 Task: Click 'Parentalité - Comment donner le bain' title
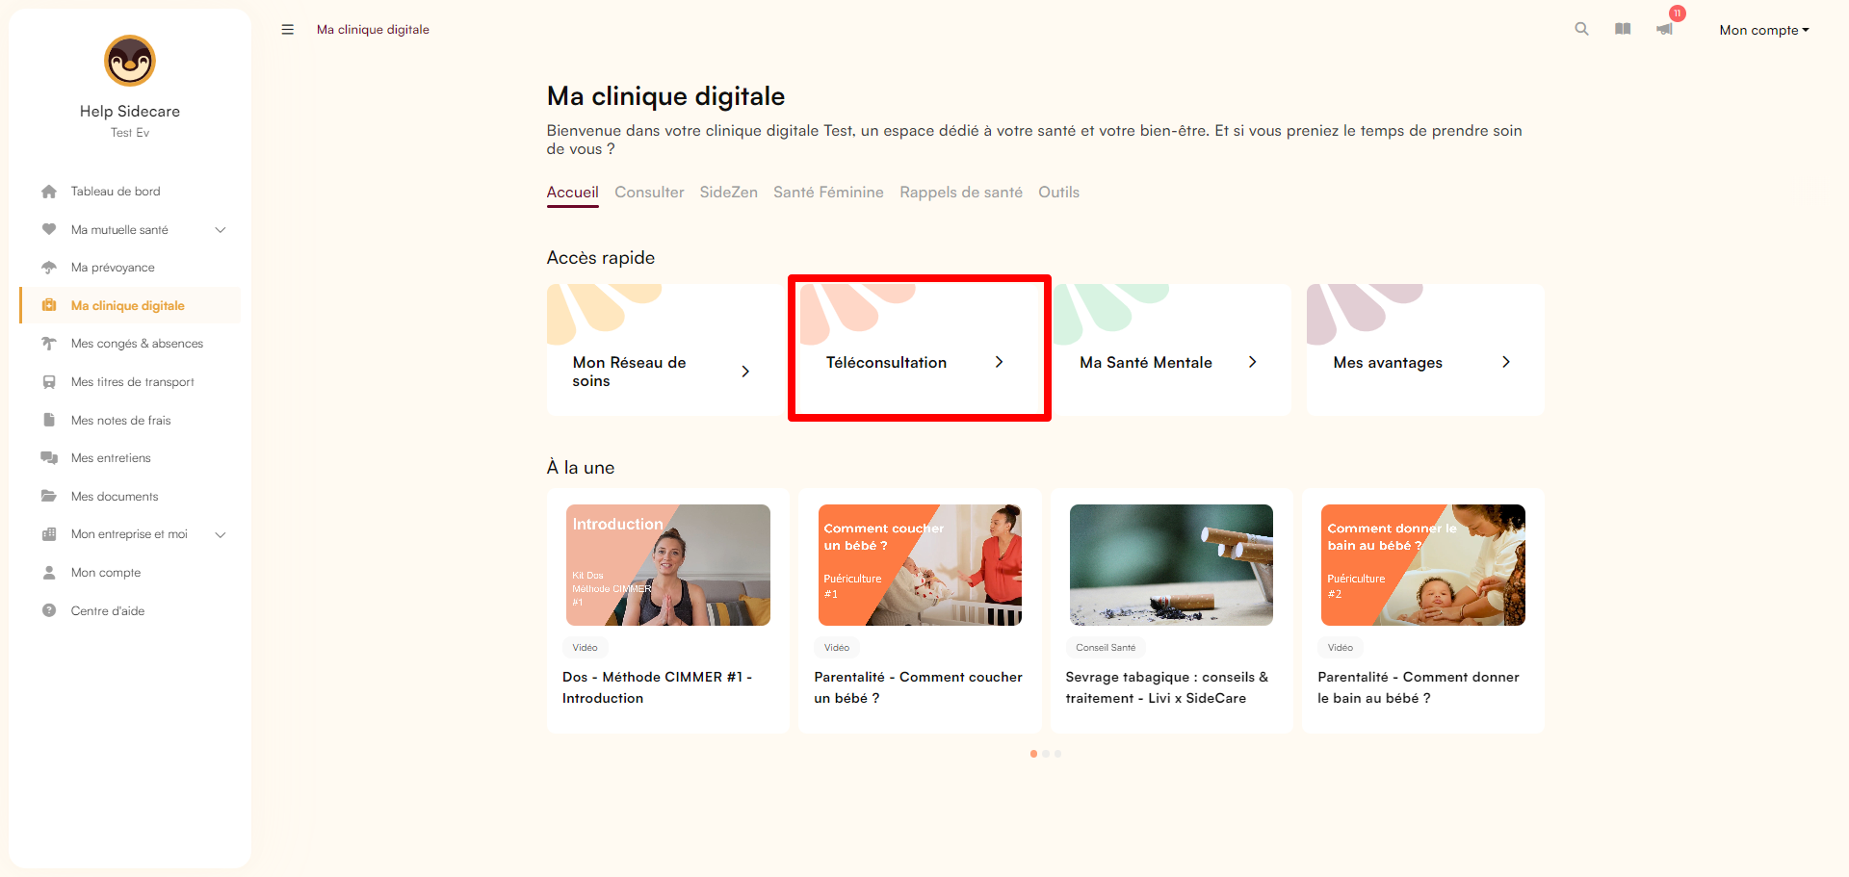point(1419,687)
